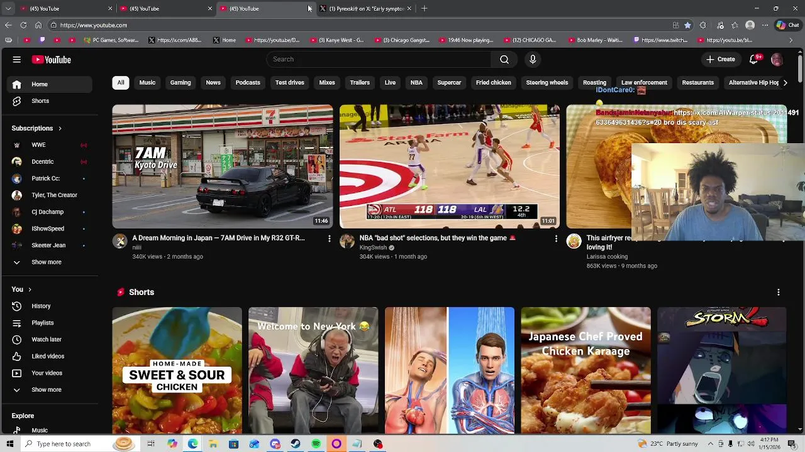Expand the You section chevron
Screen dimensions: 805x452
pos(30,289)
